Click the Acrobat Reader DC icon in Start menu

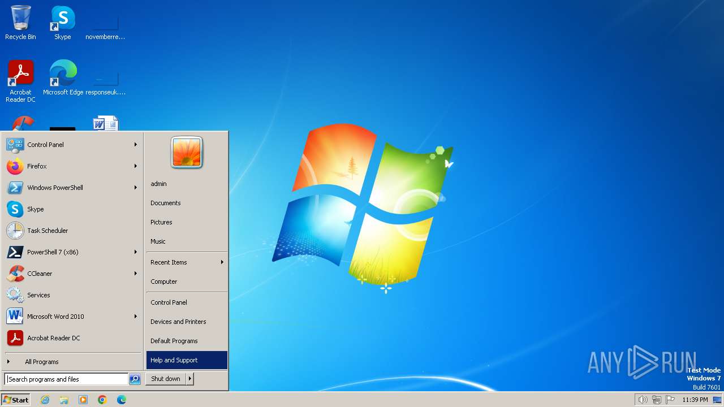pyautogui.click(x=15, y=338)
